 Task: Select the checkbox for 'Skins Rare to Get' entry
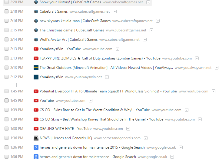pos(6,110)
